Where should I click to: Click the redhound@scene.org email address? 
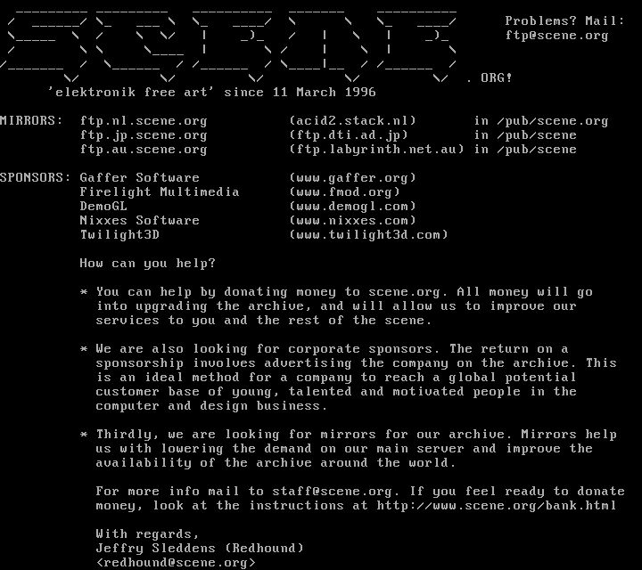[176, 563]
